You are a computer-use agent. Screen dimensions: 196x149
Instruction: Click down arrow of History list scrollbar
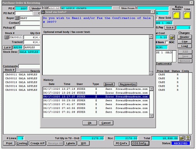click(x=151, y=116)
